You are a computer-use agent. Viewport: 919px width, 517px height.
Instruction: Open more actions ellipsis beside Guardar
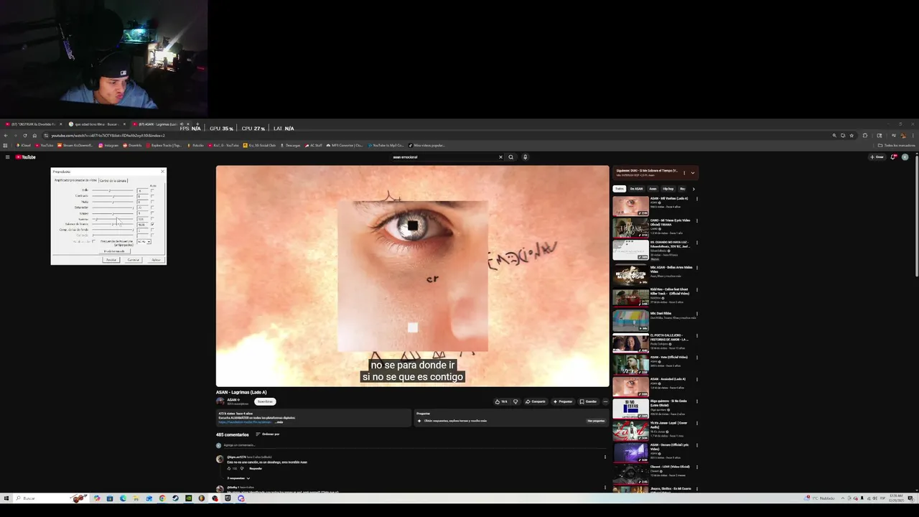(605, 401)
